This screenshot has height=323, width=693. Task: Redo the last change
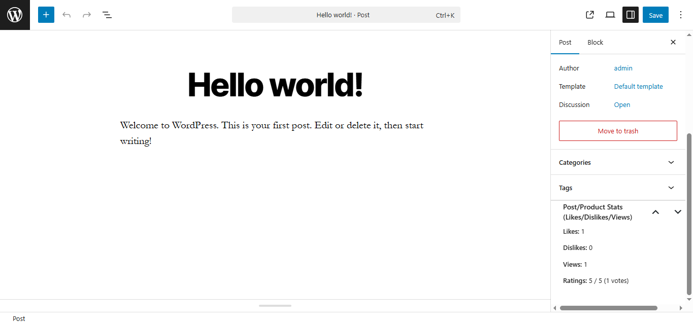tap(87, 15)
